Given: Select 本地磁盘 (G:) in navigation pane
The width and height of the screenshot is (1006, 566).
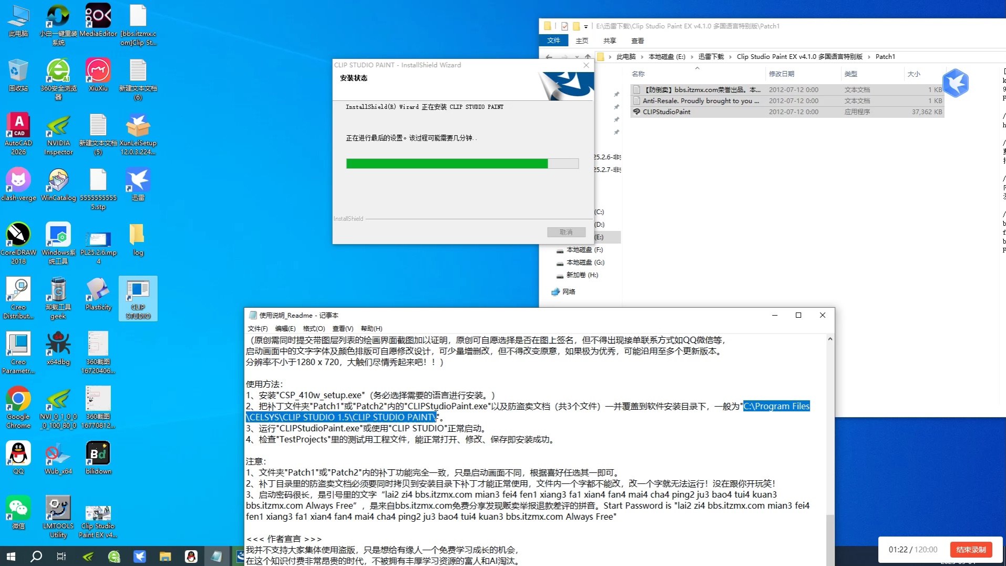Looking at the screenshot, I should [585, 262].
